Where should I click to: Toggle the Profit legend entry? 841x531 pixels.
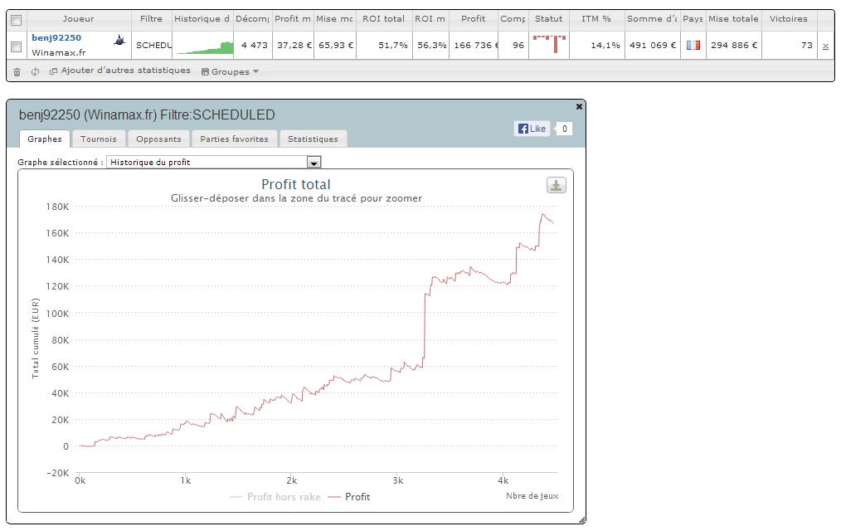tap(349, 497)
